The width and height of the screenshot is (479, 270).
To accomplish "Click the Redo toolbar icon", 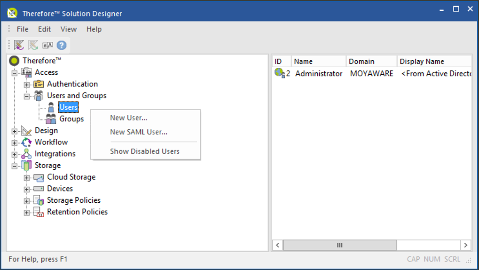I will (33, 45).
